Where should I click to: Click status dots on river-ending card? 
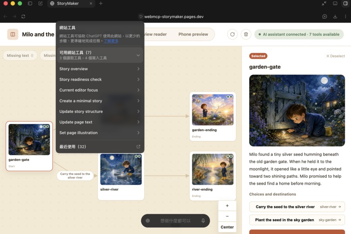[x=229, y=156]
